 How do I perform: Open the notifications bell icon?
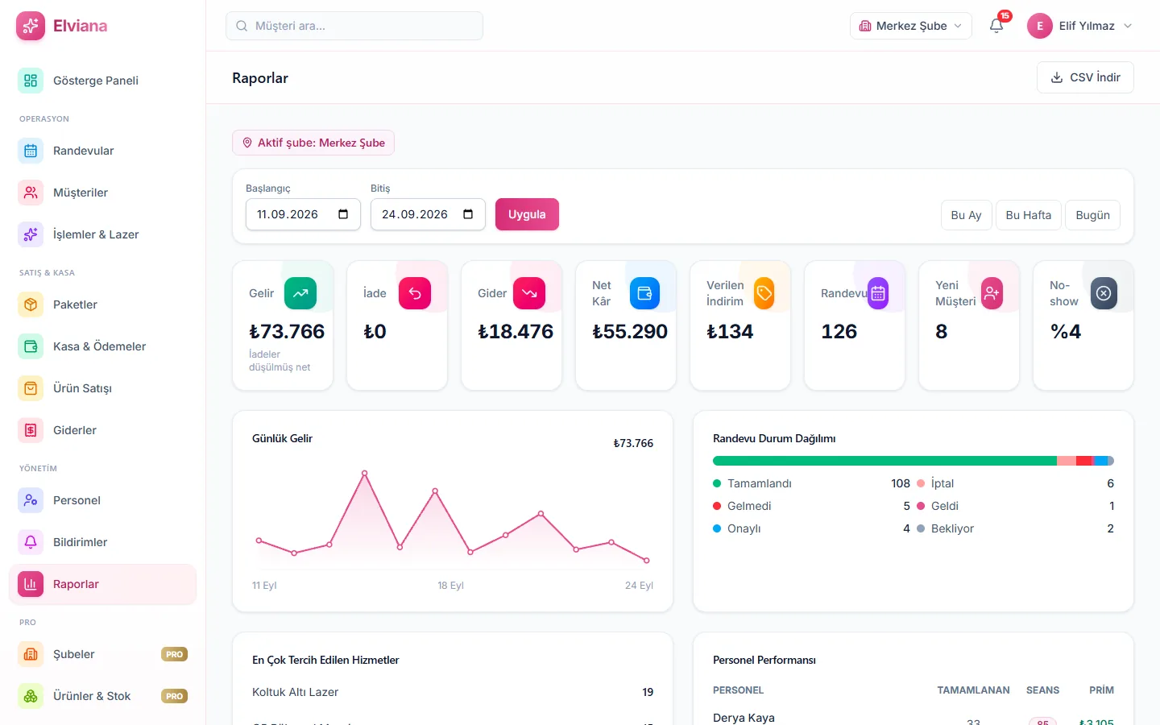(x=996, y=26)
